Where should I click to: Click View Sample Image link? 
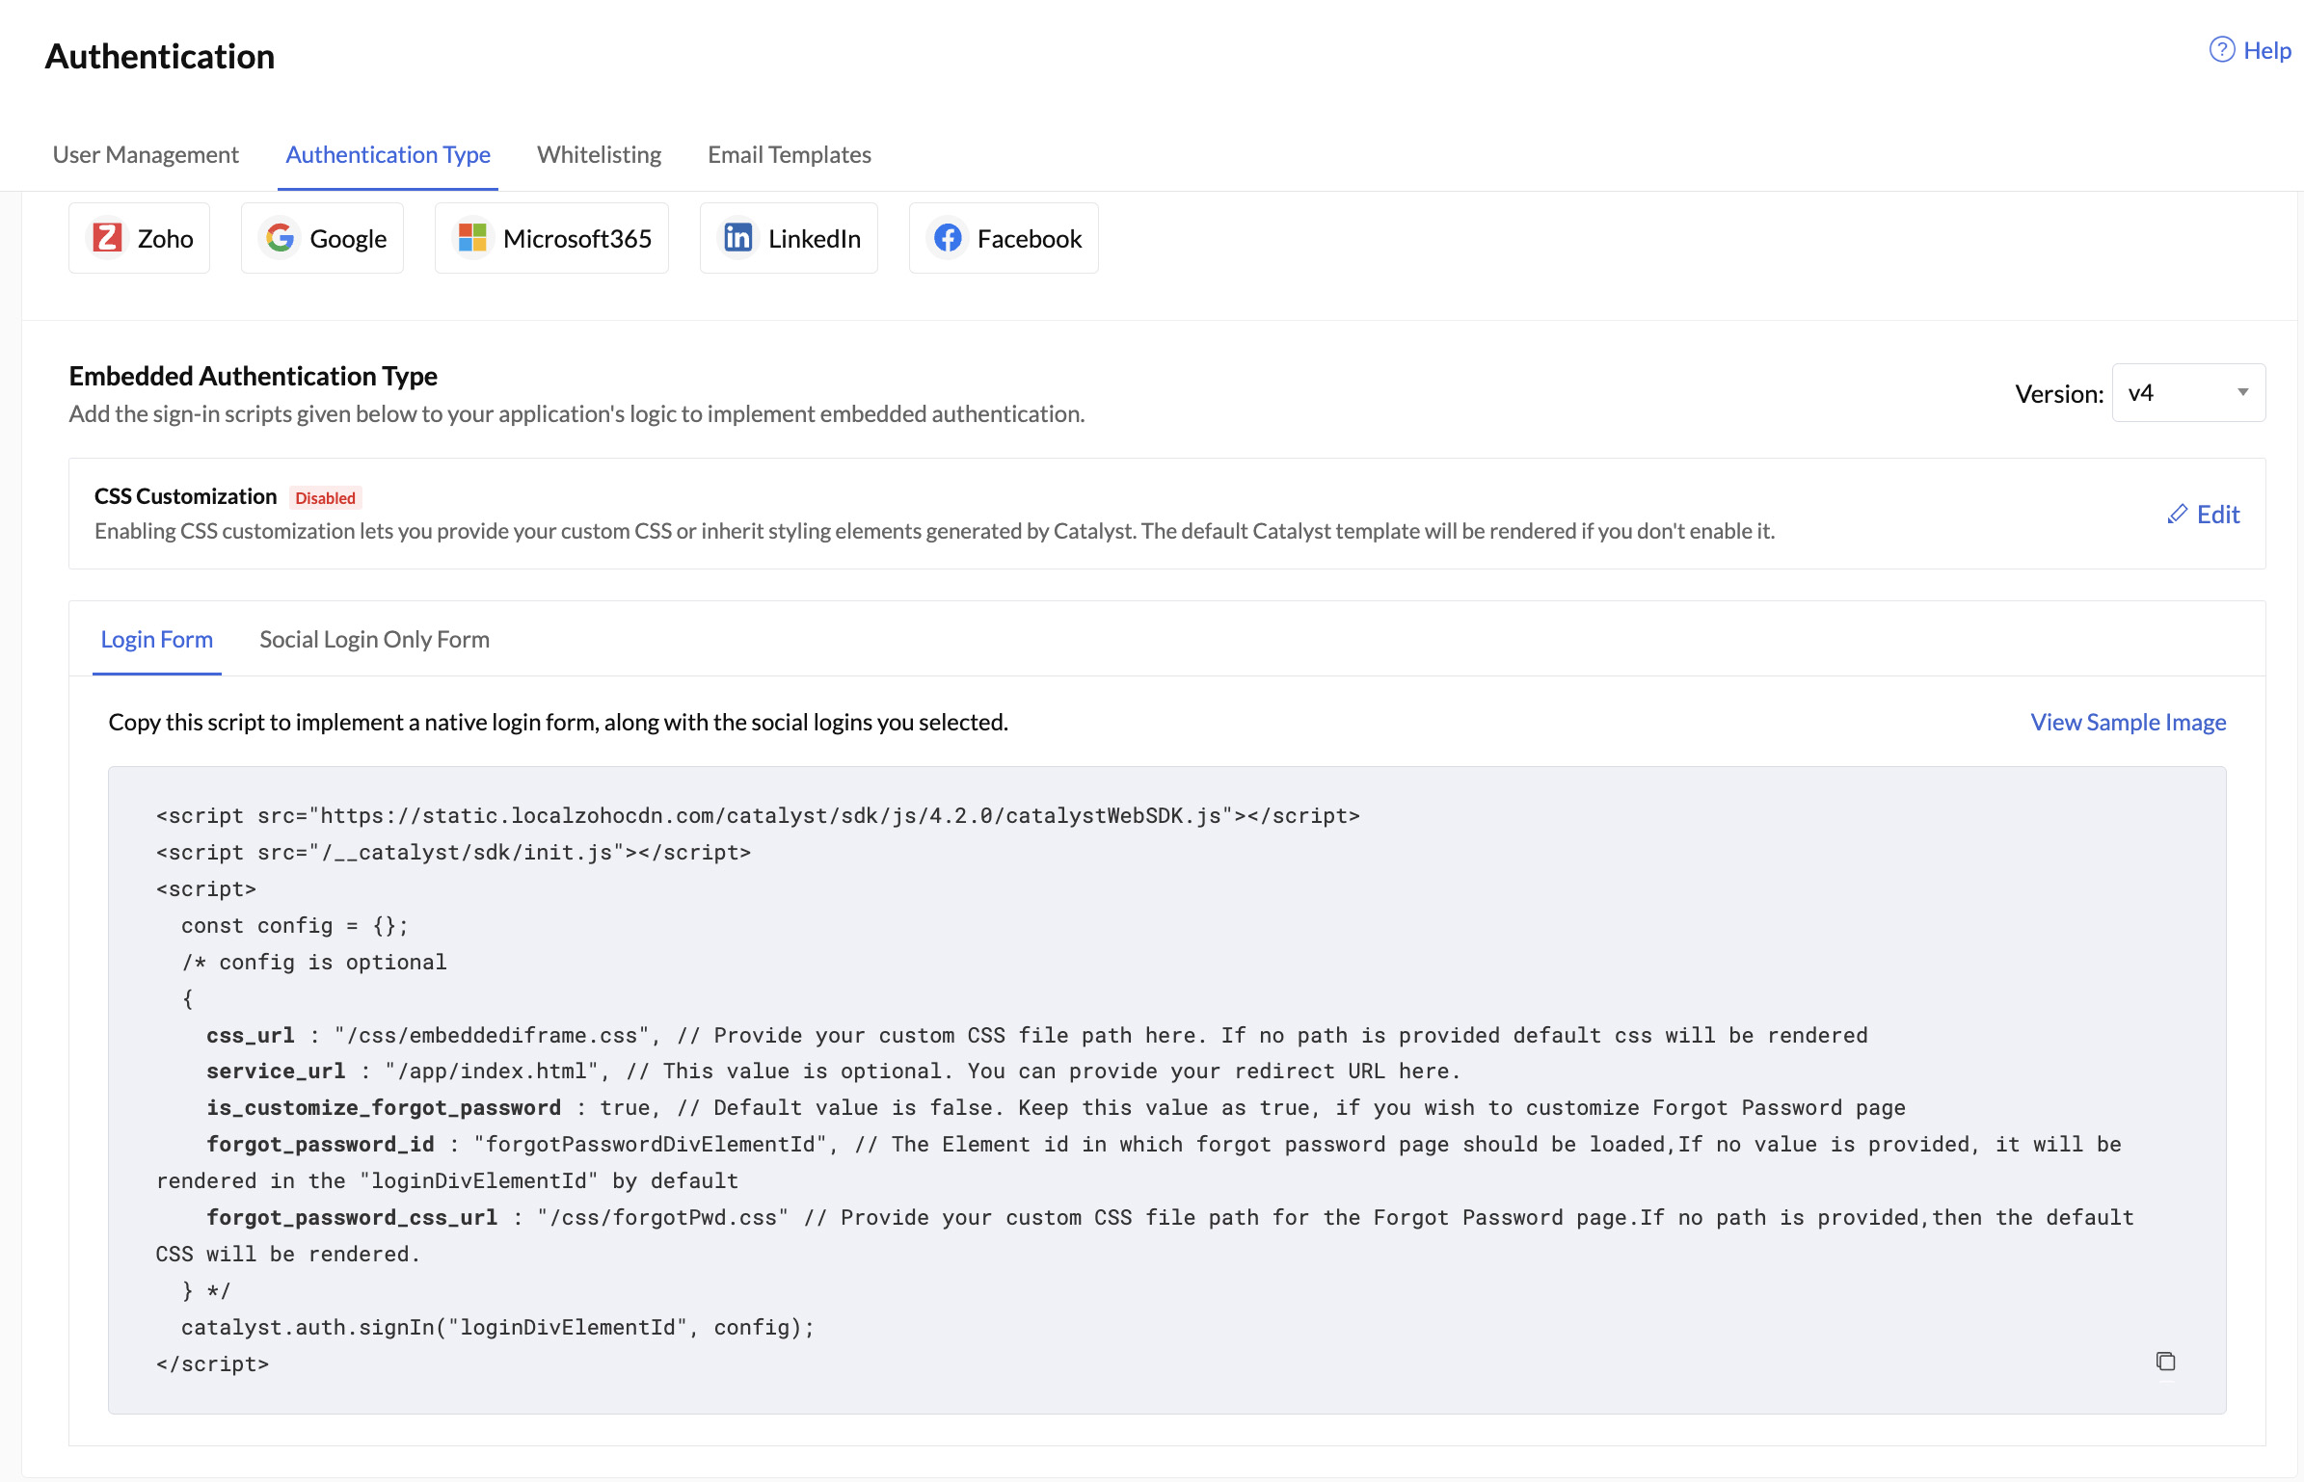coord(2128,720)
